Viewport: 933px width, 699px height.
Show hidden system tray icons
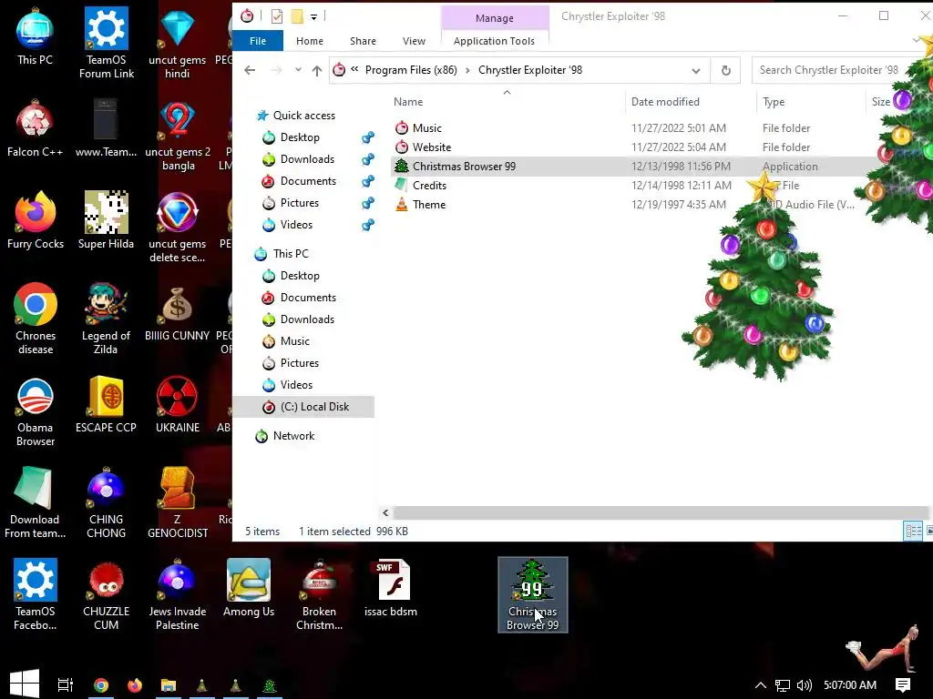coord(761,685)
